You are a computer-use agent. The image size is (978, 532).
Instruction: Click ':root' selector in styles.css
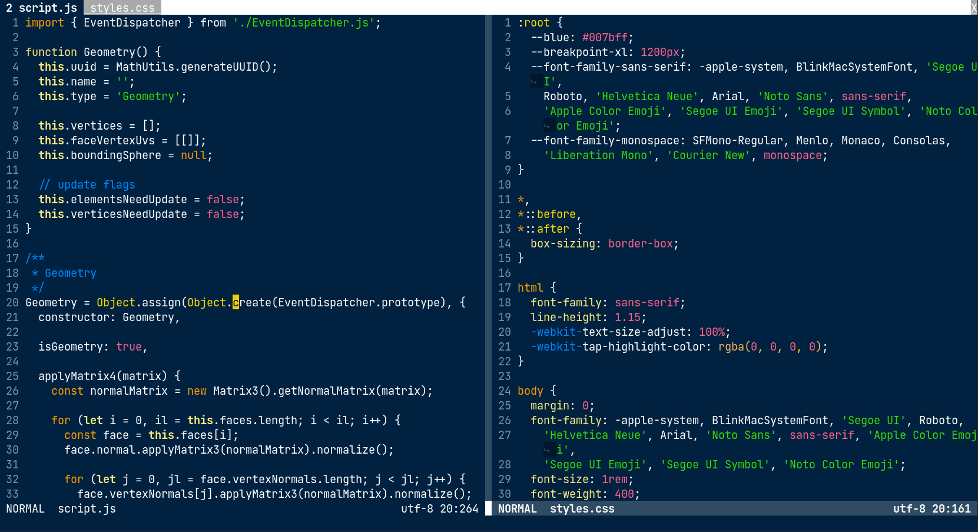[533, 22]
